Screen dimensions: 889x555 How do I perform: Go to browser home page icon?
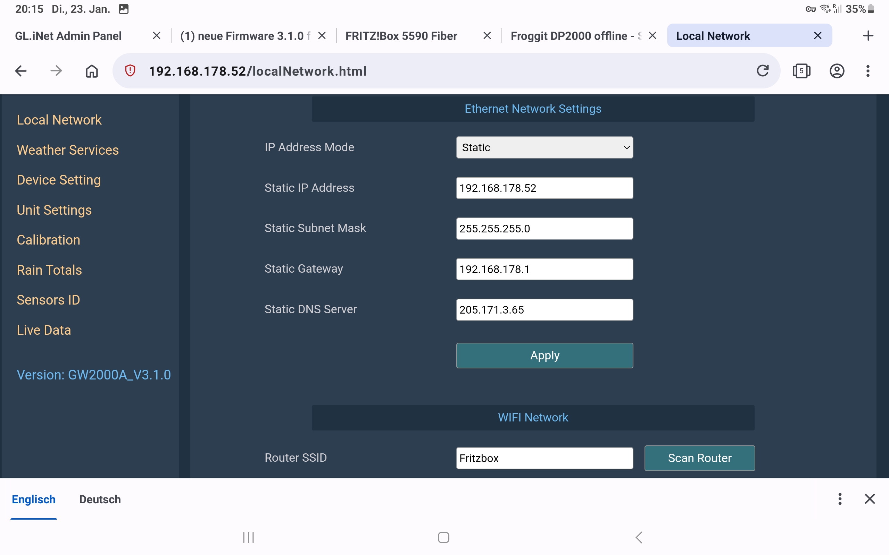[x=92, y=71]
